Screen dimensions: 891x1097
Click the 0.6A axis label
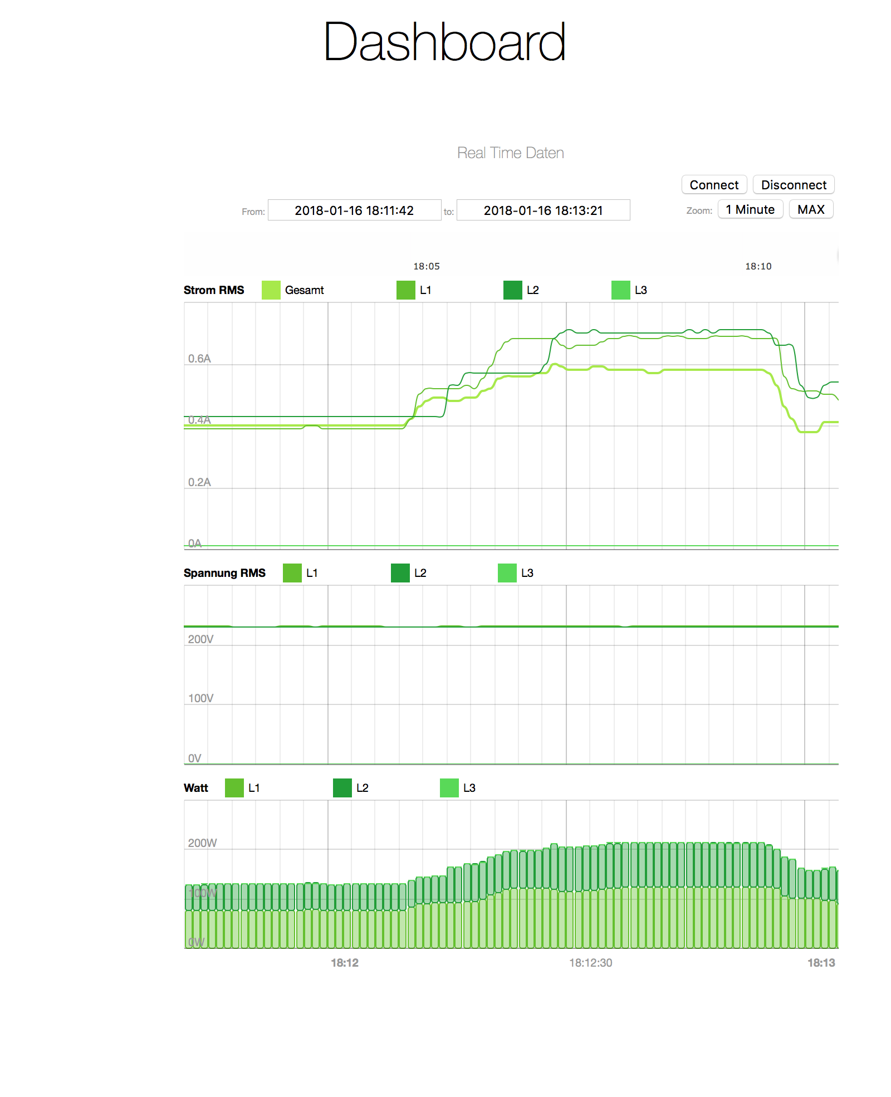tap(199, 359)
